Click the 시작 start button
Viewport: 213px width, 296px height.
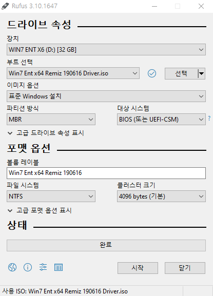point(138,268)
